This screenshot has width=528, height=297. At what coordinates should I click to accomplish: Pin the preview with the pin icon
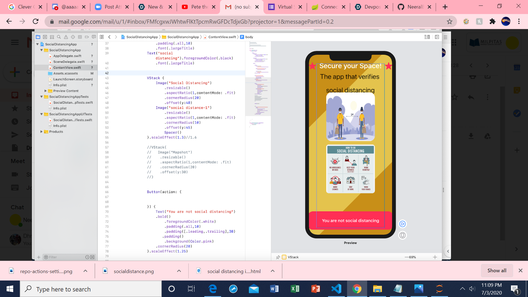(278, 257)
